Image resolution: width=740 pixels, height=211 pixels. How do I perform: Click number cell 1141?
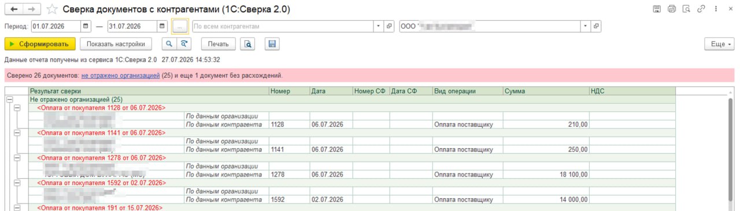click(x=289, y=149)
